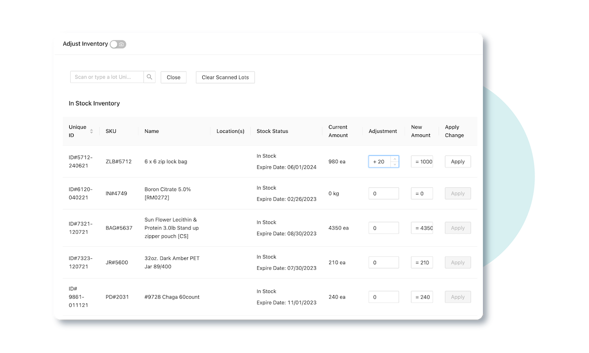The width and height of the screenshot is (589, 353).
Task: Click current amount 0 kg
Action: [334, 194]
